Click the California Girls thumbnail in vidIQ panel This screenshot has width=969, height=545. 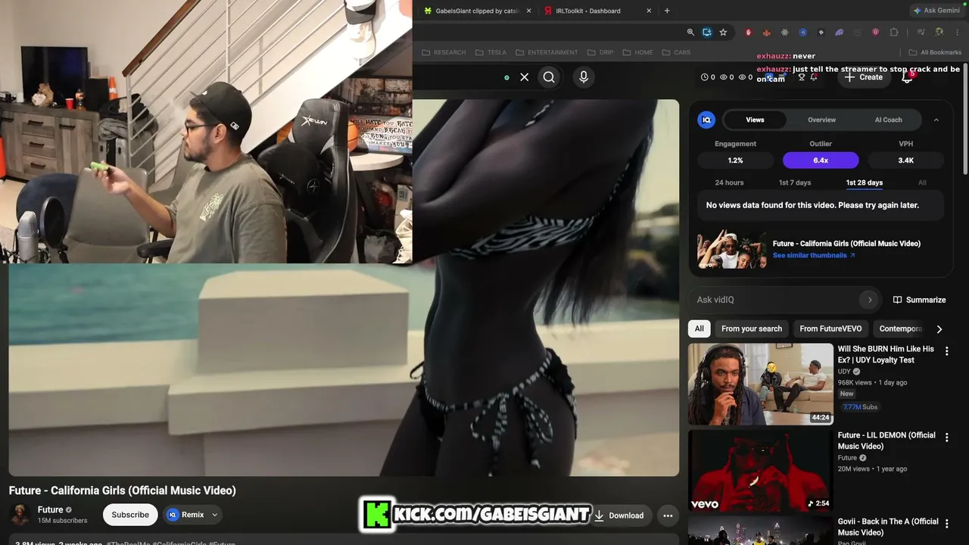pos(732,249)
